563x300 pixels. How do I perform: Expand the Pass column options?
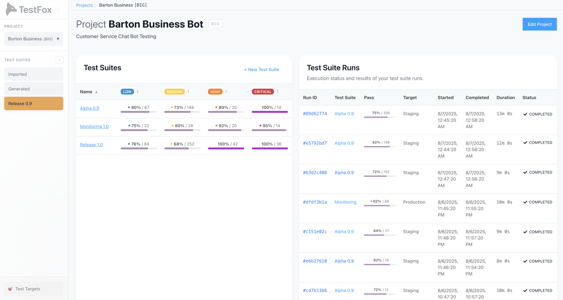point(369,98)
